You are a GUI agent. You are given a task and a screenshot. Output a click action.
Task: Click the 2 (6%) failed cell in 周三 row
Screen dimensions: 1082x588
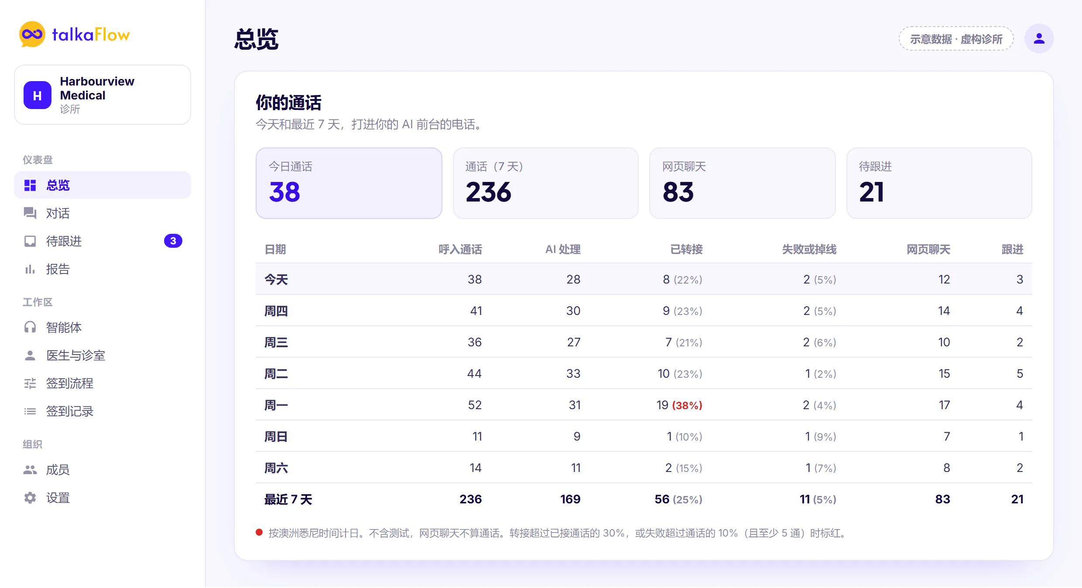point(820,342)
